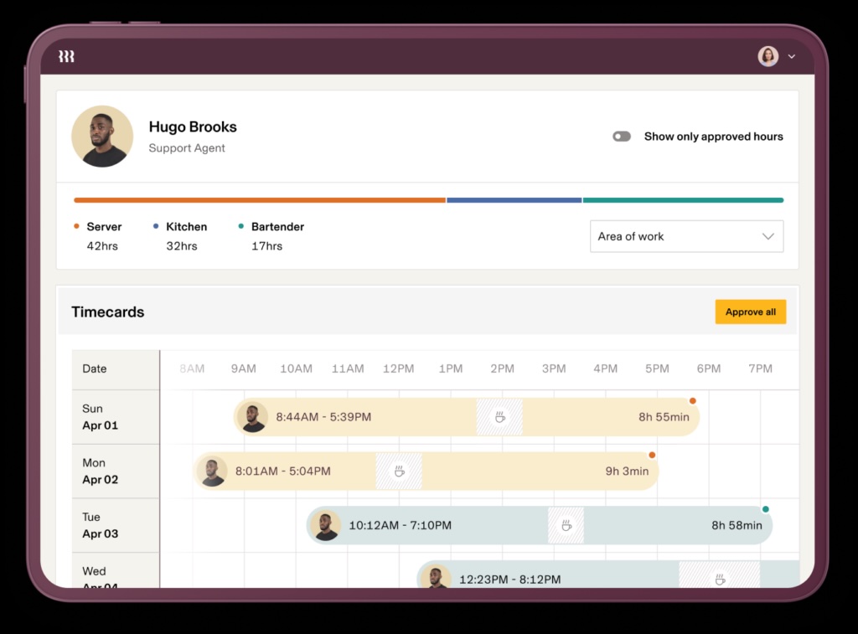Click the Approve all button
The width and height of the screenshot is (858, 634).
click(750, 311)
